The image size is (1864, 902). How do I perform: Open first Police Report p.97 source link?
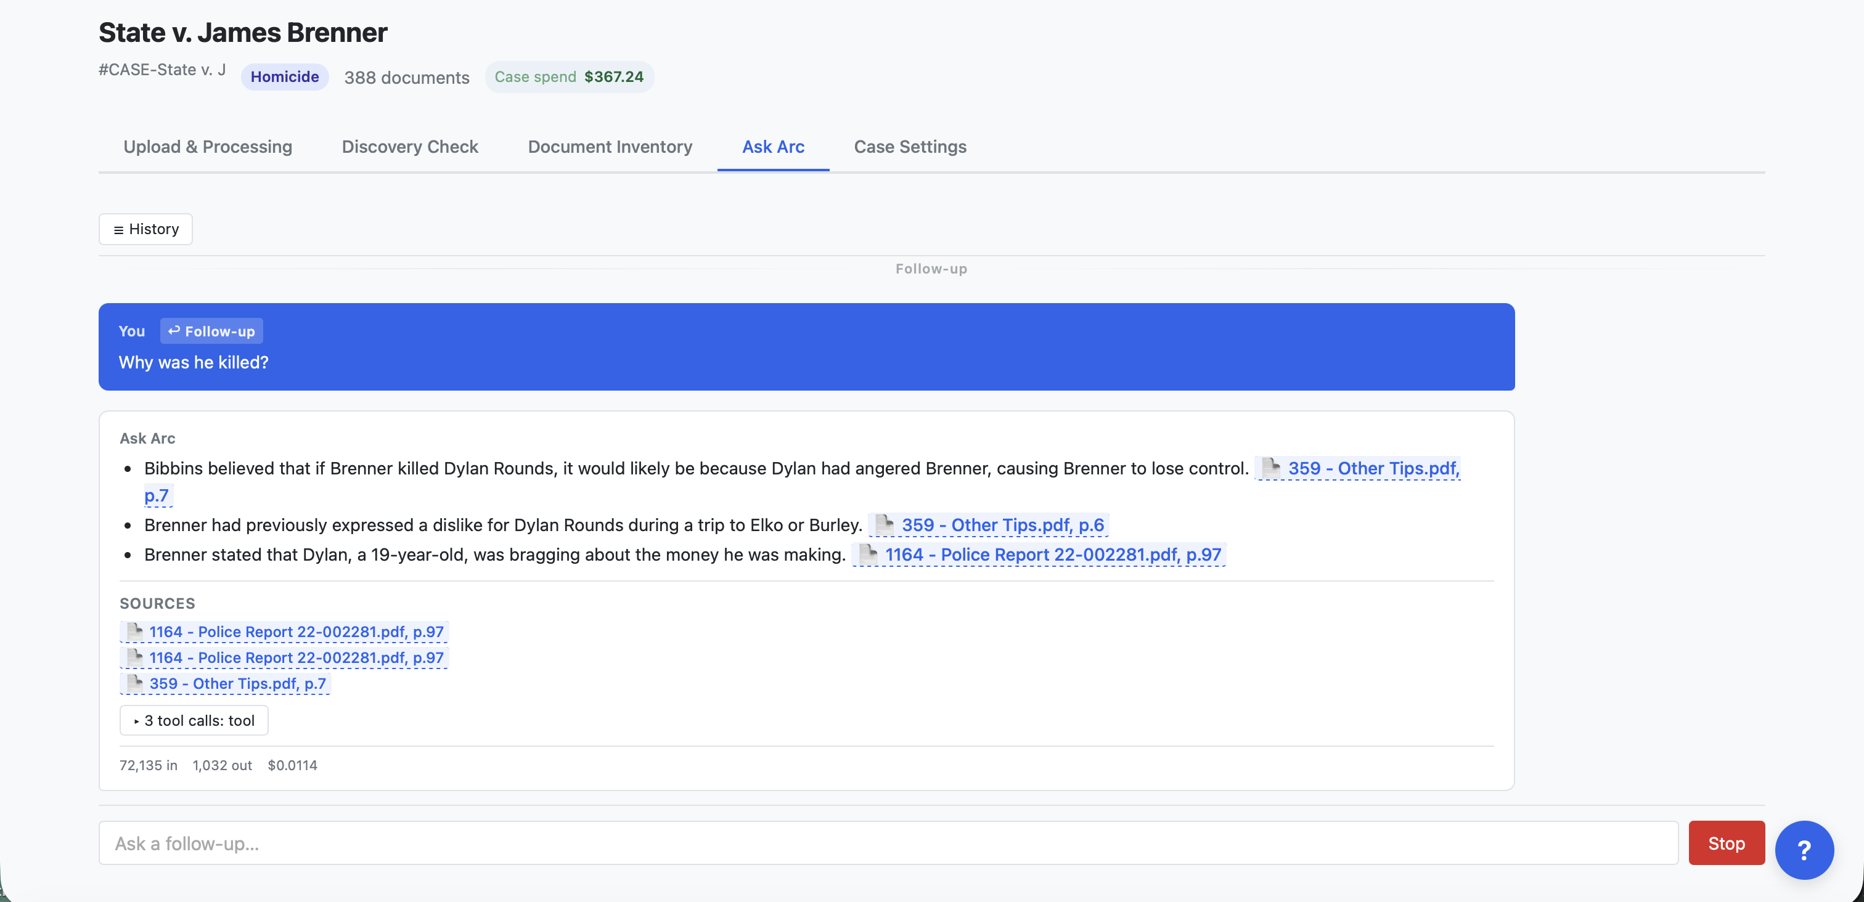point(284,632)
